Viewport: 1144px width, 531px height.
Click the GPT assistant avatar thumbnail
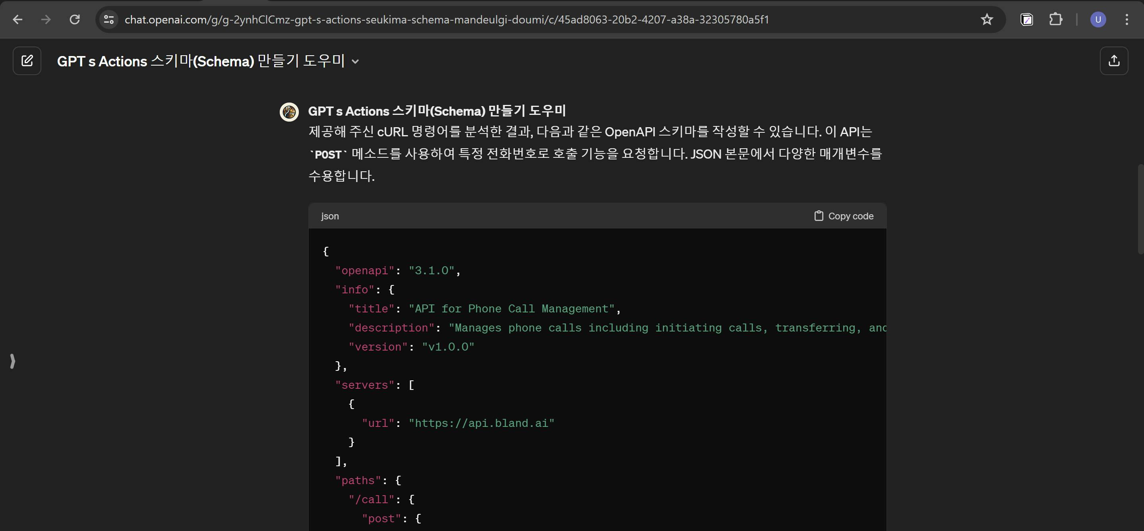click(x=289, y=112)
